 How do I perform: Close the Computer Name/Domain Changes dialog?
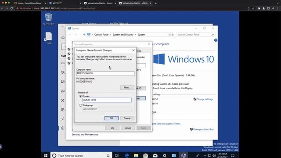point(133,50)
